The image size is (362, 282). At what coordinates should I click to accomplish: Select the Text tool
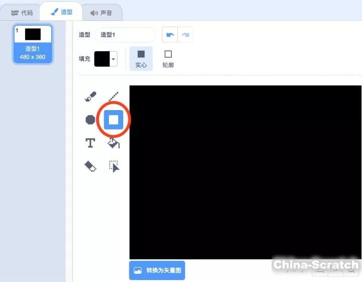coord(90,143)
